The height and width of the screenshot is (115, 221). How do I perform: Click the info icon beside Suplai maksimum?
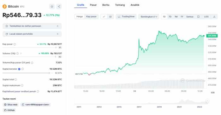22,85
